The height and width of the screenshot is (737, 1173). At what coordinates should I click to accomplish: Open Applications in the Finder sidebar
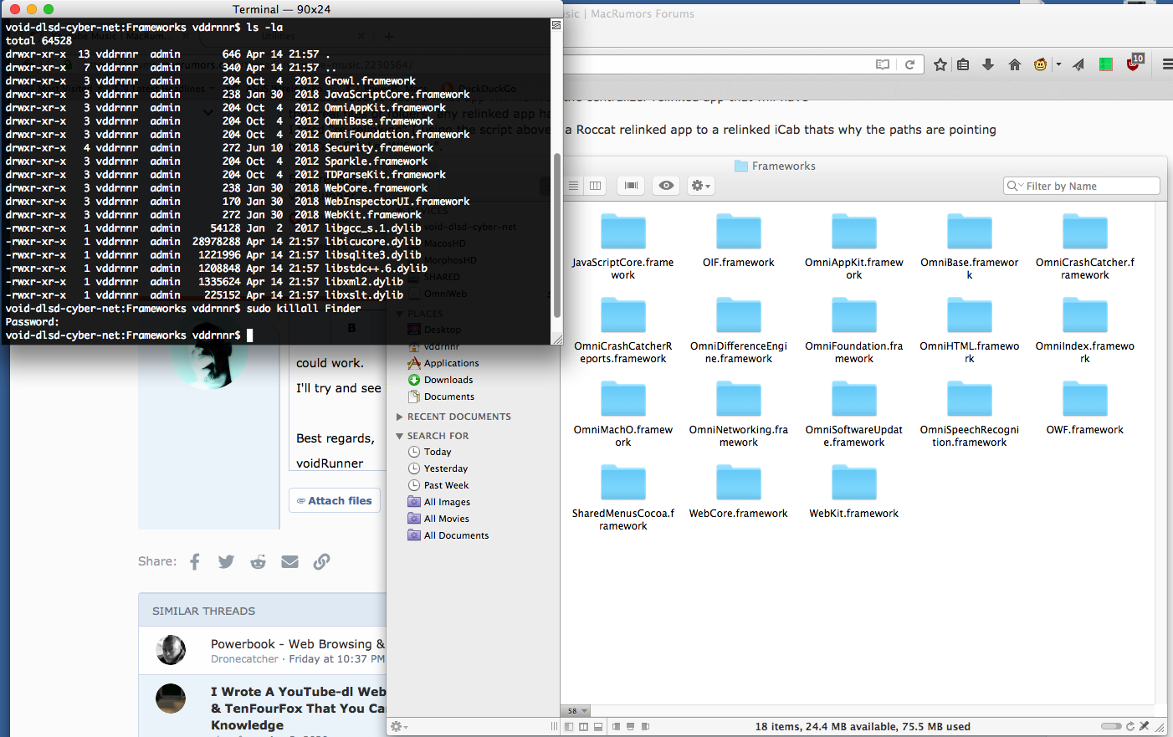tap(443, 363)
